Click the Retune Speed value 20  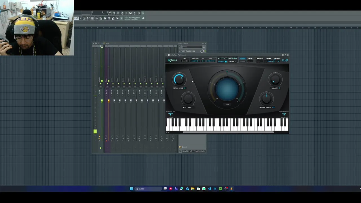pos(184,88)
